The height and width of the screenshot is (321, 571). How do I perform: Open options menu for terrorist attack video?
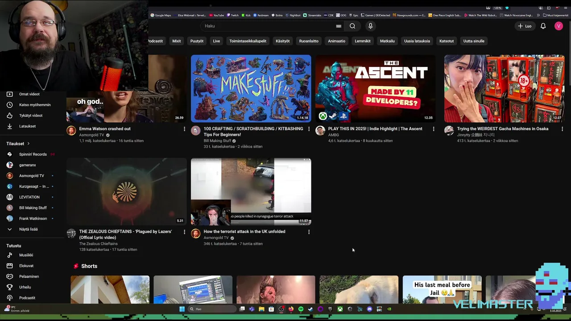(x=309, y=232)
